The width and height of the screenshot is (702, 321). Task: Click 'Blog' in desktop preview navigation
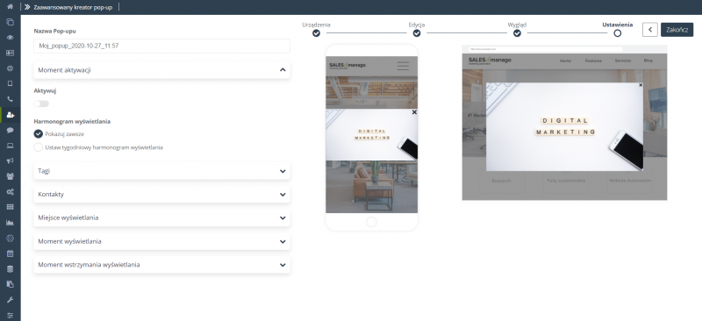pos(648,61)
